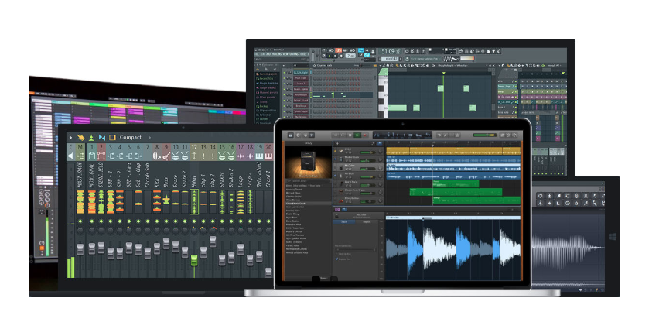The image size is (659, 322).
Task: Click GarageBand red record button
Action: click(365, 135)
